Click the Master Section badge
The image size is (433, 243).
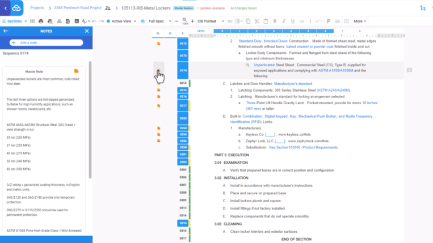click(184, 8)
